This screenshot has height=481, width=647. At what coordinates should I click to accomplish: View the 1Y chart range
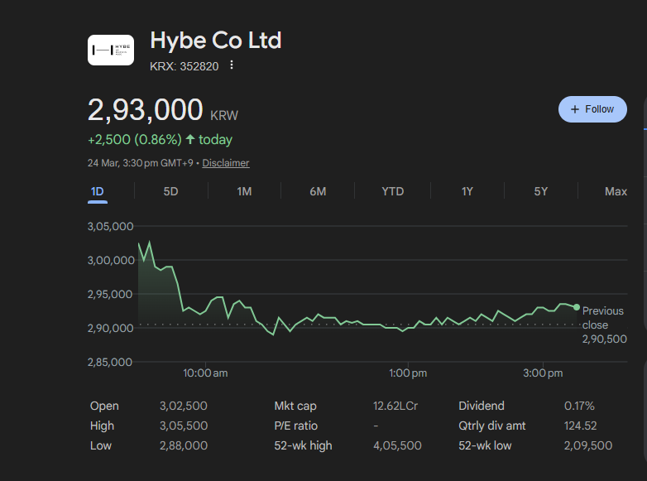[467, 191]
